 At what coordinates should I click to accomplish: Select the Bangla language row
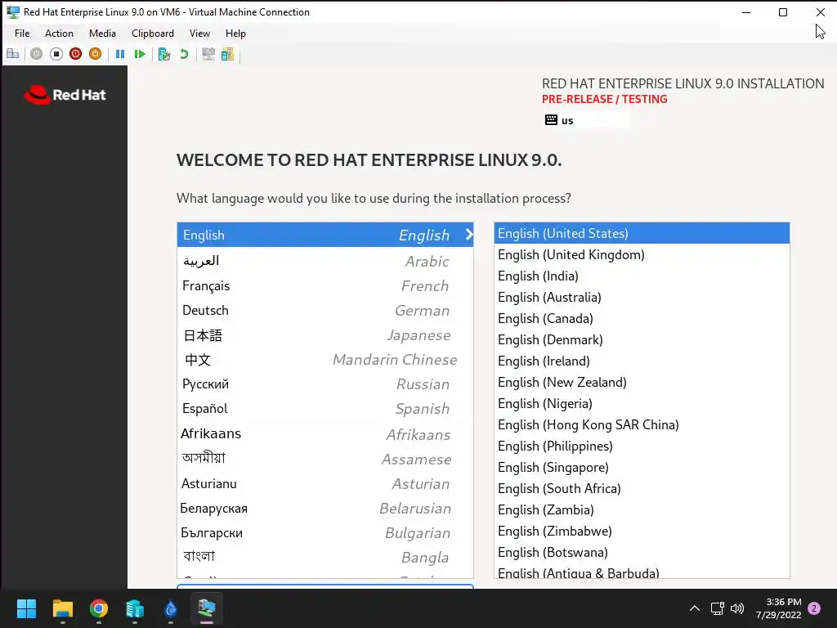325,557
